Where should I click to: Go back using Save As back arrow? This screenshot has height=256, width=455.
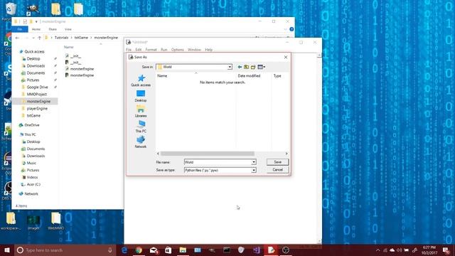[240, 67]
